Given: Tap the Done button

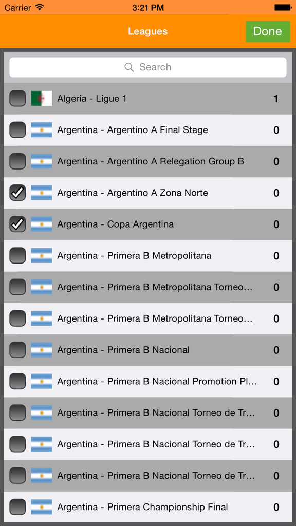Looking at the screenshot, I should (268, 31).
